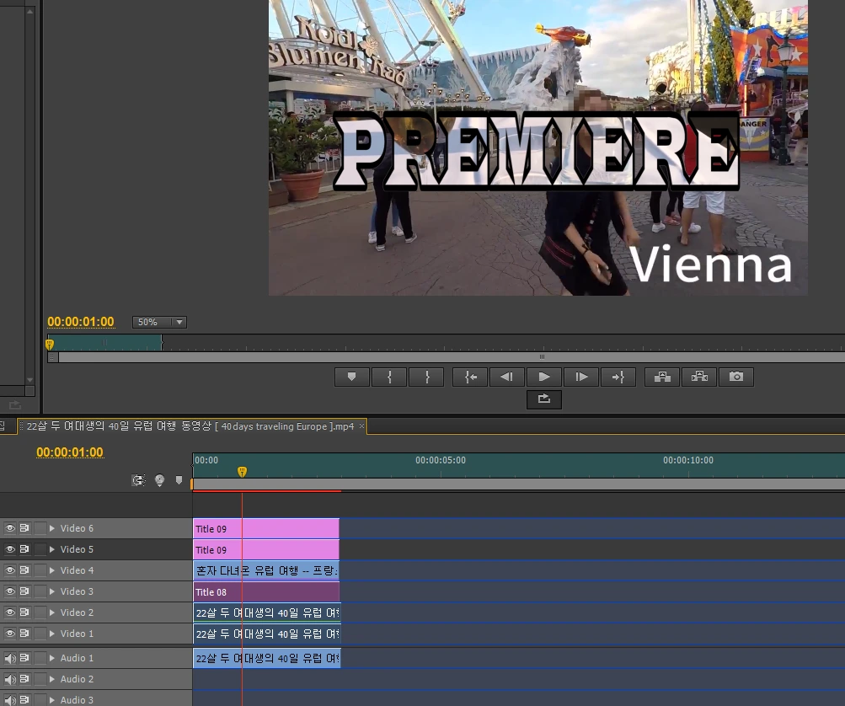Click program monitor timecode 00:00:01:00
The width and height of the screenshot is (845, 706).
pyautogui.click(x=81, y=322)
